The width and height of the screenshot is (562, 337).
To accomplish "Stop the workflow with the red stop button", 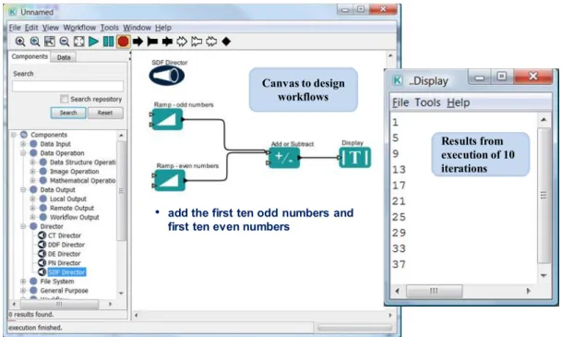I will pyautogui.click(x=124, y=42).
